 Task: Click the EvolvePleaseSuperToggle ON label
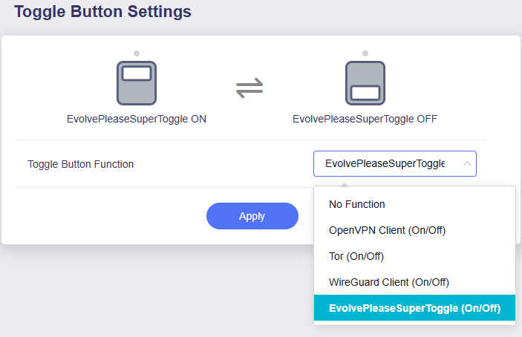coord(137,118)
